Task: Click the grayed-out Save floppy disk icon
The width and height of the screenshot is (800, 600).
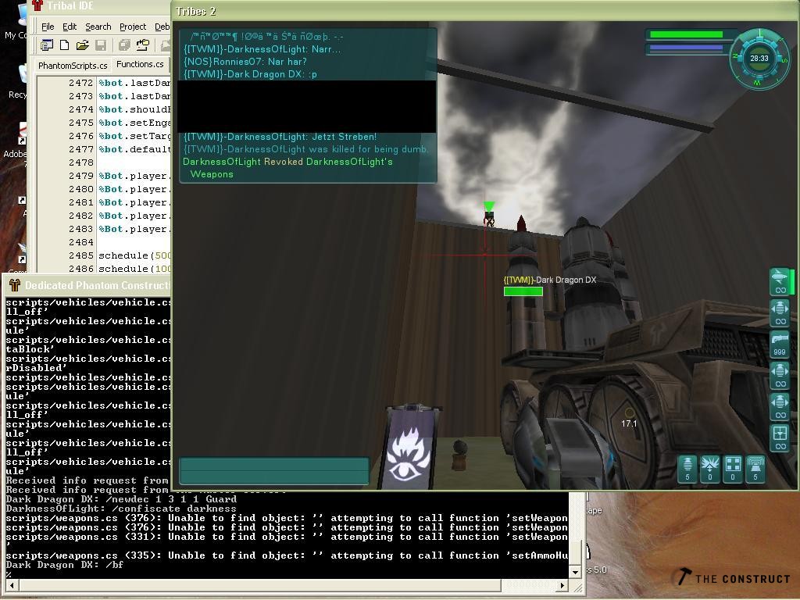Action: 101,45
